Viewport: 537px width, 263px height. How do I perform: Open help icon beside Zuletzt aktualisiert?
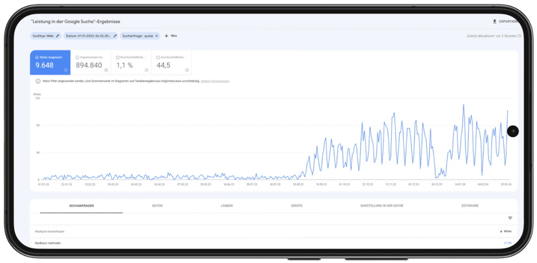point(519,36)
